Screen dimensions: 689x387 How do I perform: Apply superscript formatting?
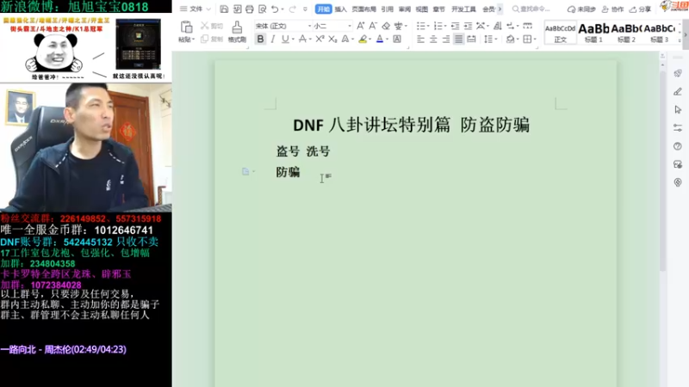320,39
